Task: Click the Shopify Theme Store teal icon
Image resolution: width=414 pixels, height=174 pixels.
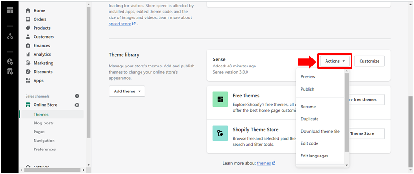Action: [x=220, y=133]
